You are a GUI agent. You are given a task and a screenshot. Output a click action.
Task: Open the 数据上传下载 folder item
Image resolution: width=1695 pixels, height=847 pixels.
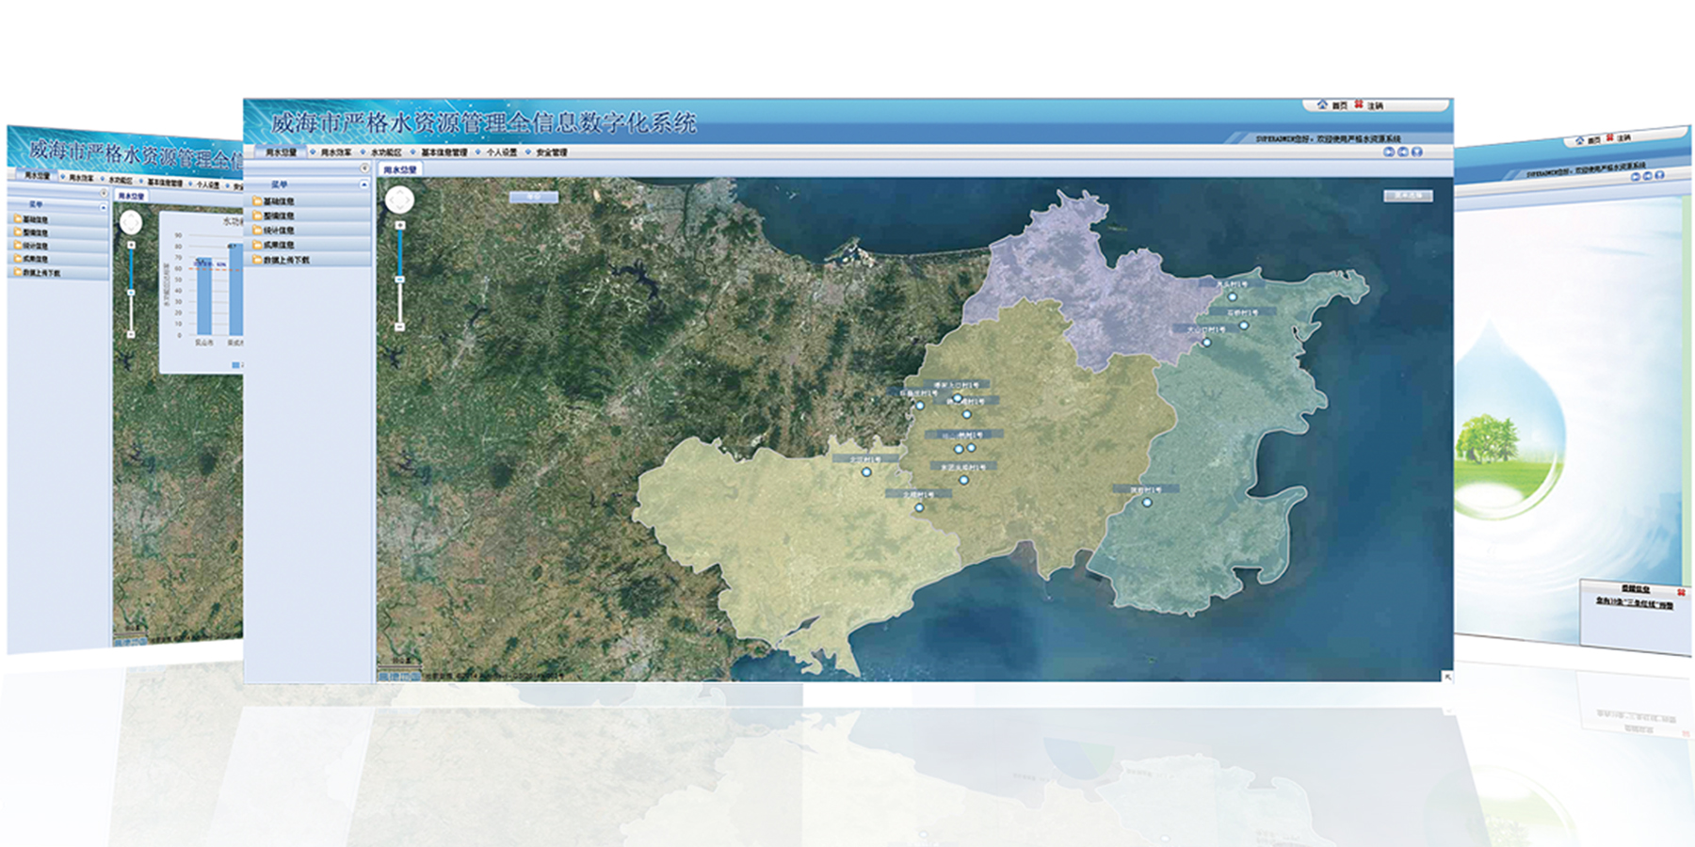[x=285, y=260]
